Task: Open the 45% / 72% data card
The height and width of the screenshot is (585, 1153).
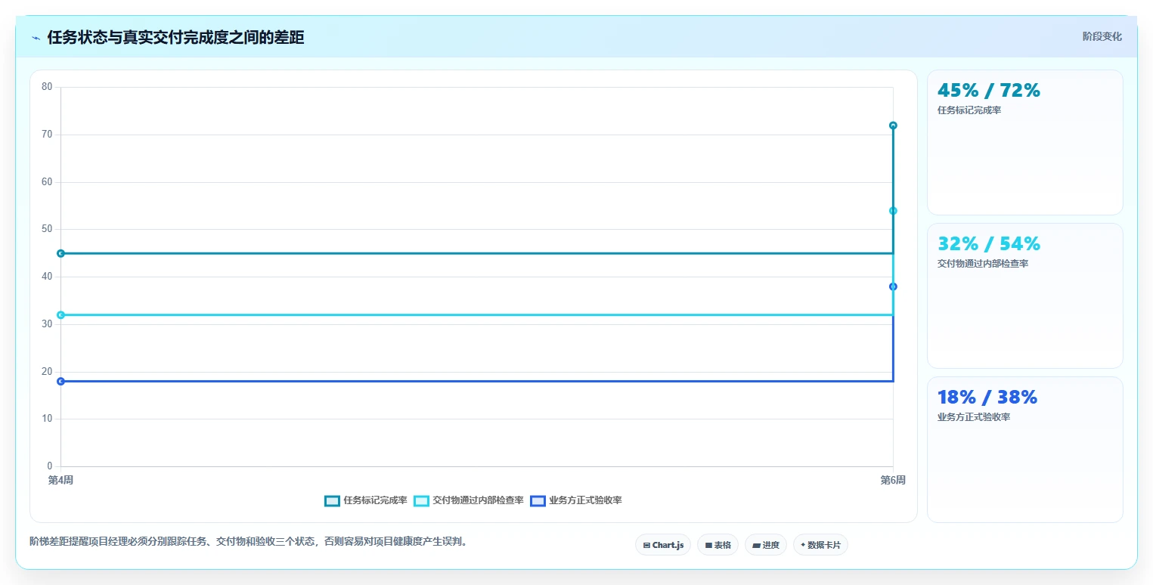Action: point(1024,143)
